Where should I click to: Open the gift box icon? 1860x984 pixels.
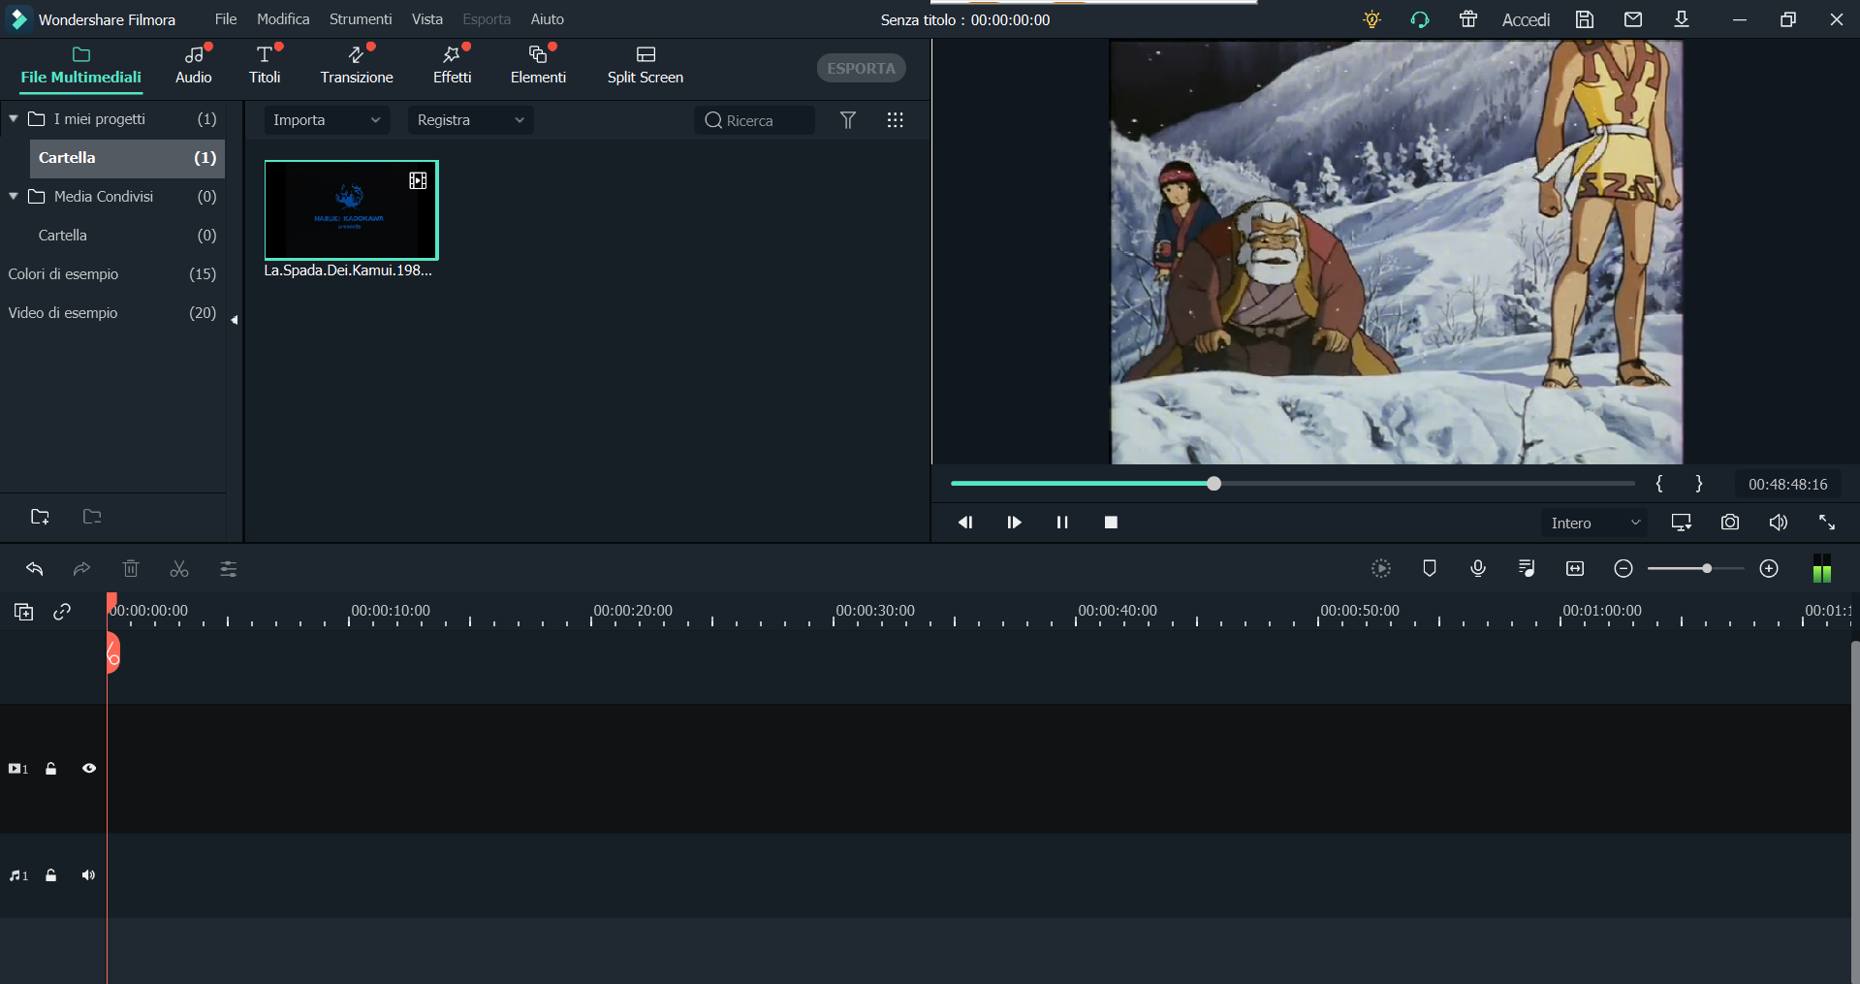tap(1468, 19)
